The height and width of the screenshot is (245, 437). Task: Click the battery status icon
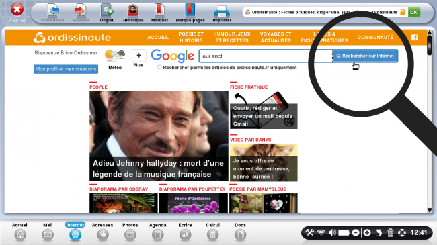pyautogui.click(x=344, y=232)
